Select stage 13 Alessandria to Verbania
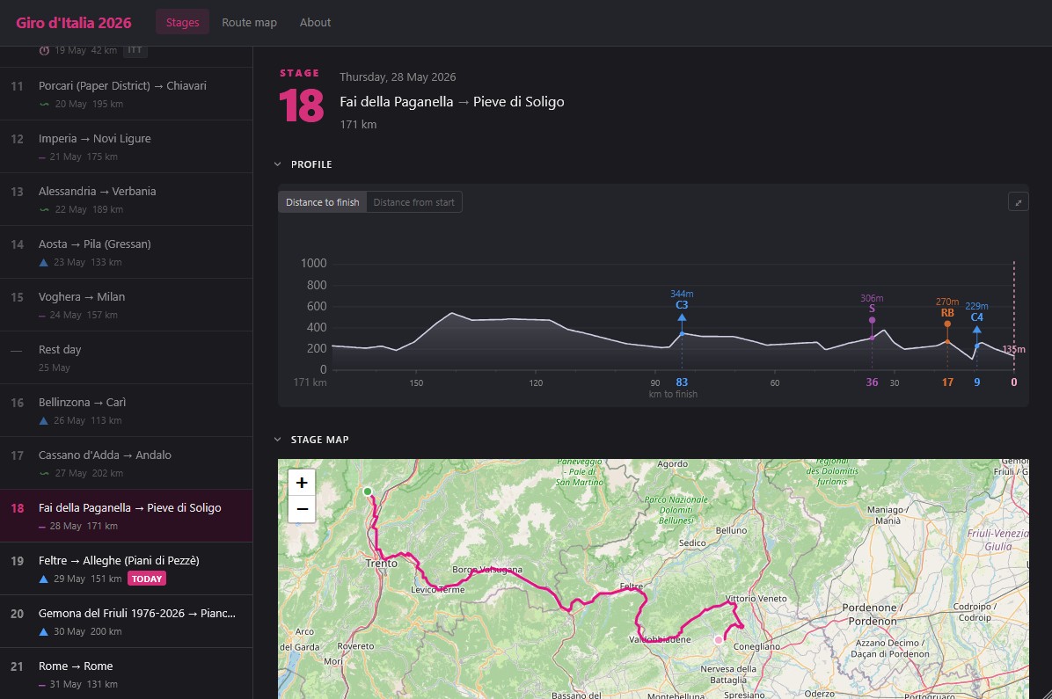Image resolution: width=1052 pixels, height=699 pixels. point(126,200)
